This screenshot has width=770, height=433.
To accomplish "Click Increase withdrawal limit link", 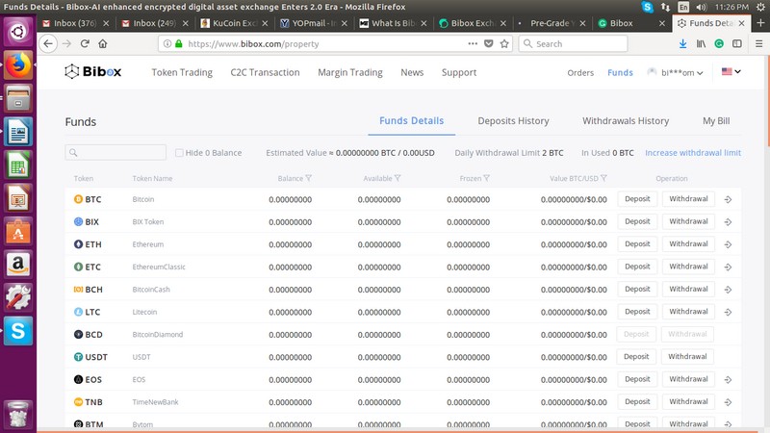I will click(693, 153).
